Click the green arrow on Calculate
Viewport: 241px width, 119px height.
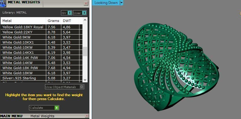(x=56, y=108)
